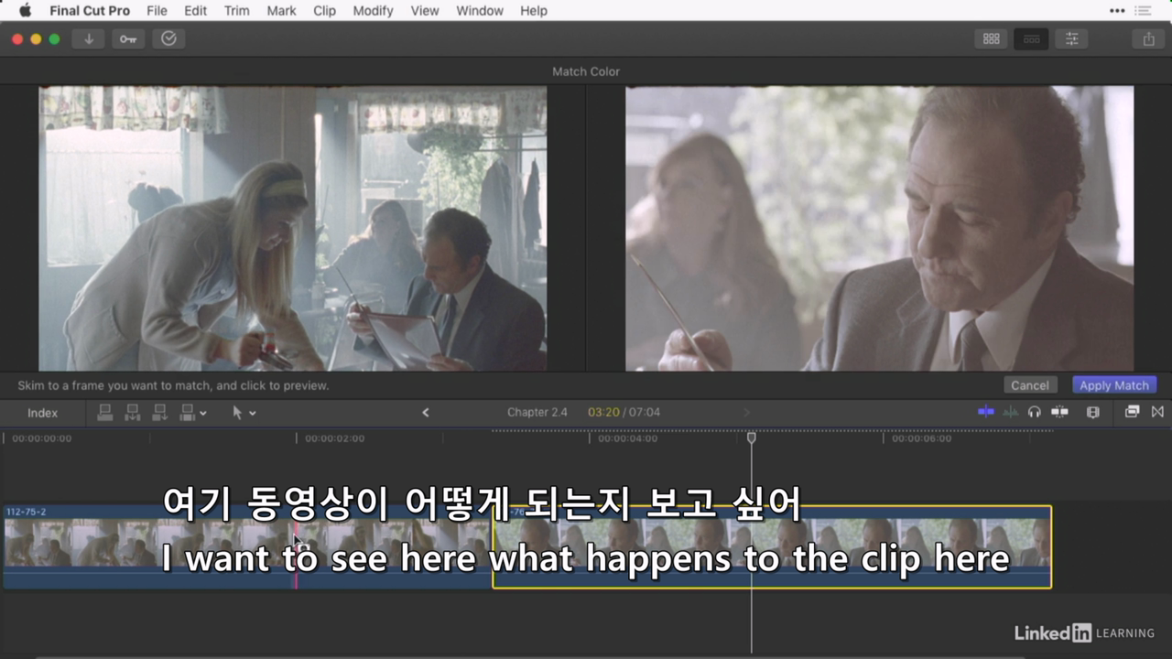This screenshot has height=659, width=1172.
Task: Select the yellow-outlined timeline clip
Action: [772, 547]
